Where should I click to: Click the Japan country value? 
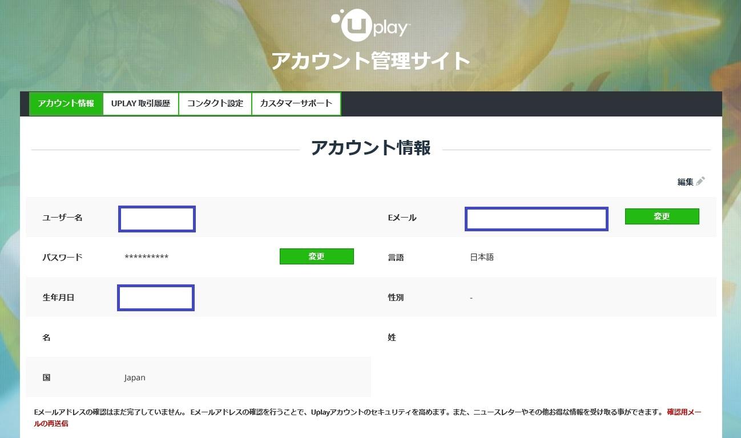point(135,377)
